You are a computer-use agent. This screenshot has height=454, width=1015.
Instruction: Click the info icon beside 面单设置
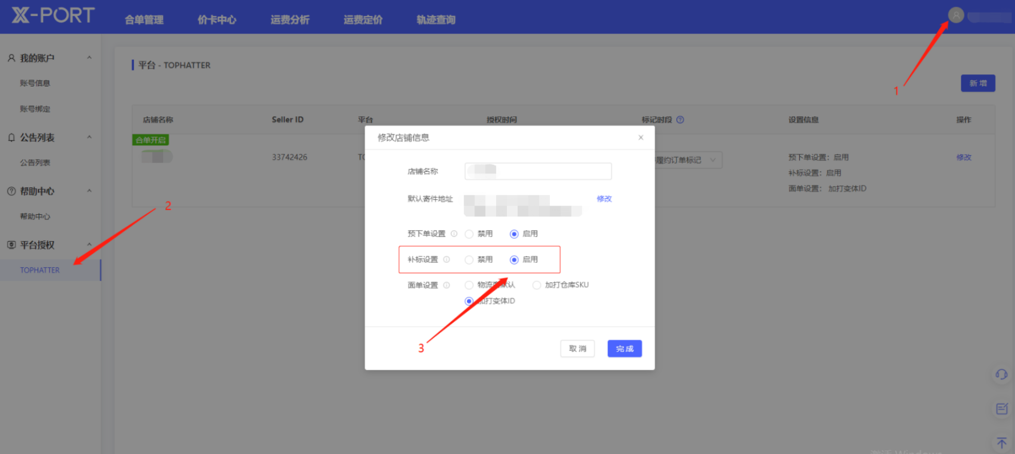pos(446,285)
